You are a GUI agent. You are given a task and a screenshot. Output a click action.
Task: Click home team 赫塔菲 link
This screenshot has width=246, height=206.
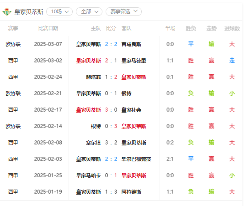(x=93, y=77)
